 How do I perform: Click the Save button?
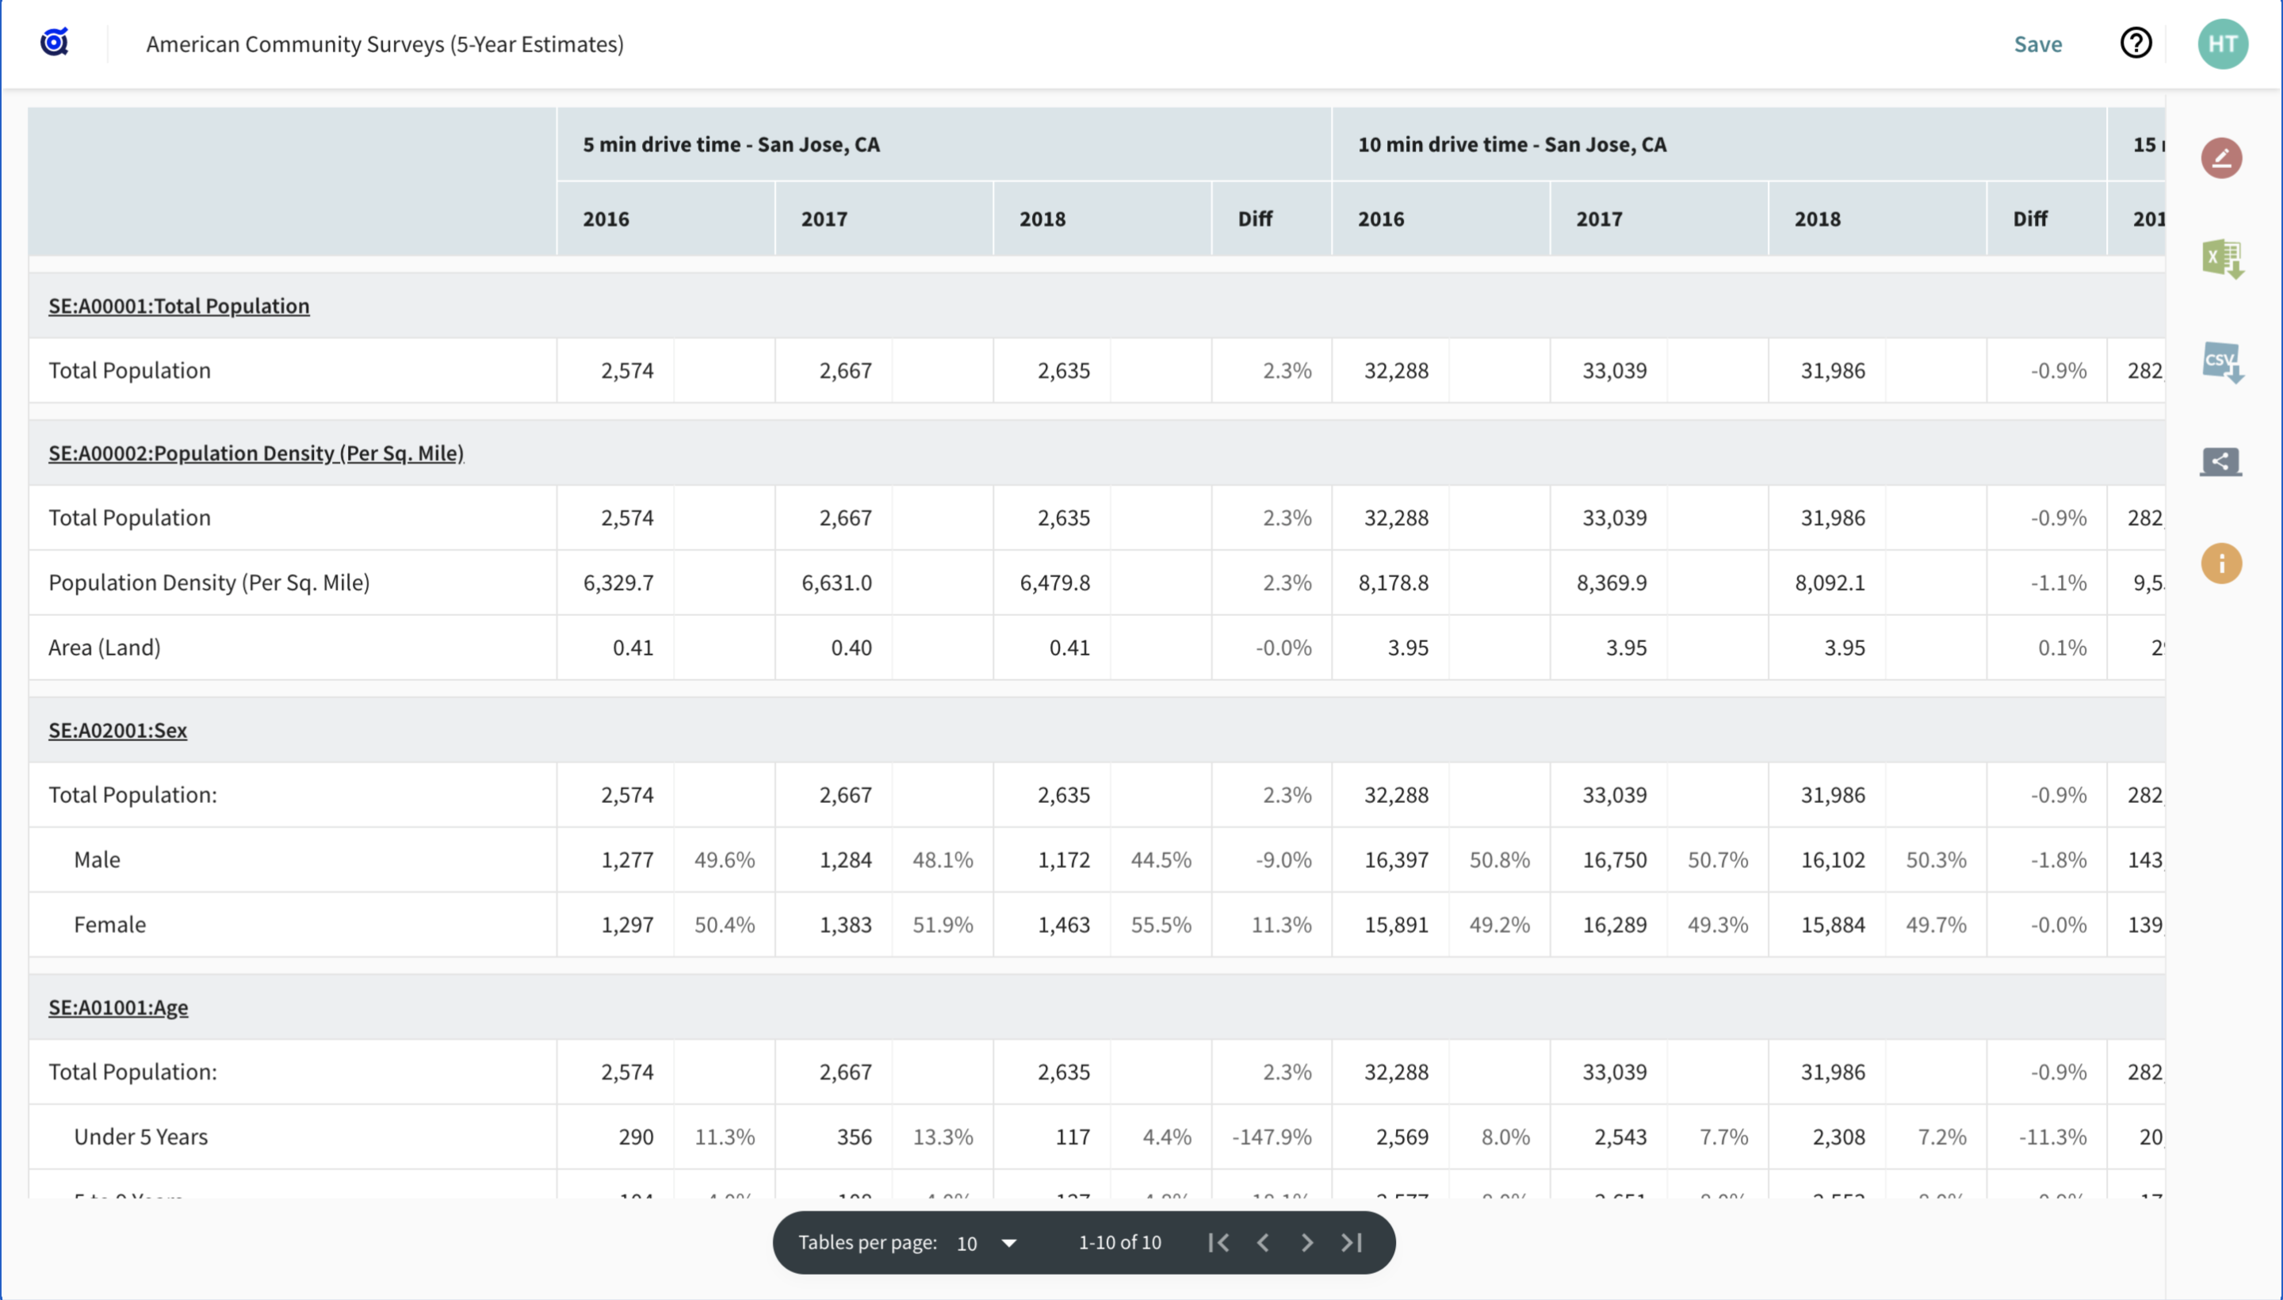(x=2037, y=44)
